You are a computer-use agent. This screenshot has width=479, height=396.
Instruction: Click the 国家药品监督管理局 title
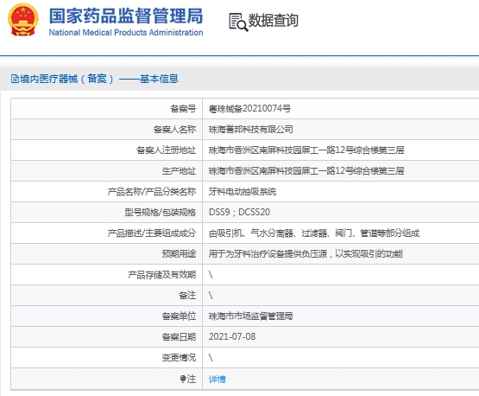[126, 16]
